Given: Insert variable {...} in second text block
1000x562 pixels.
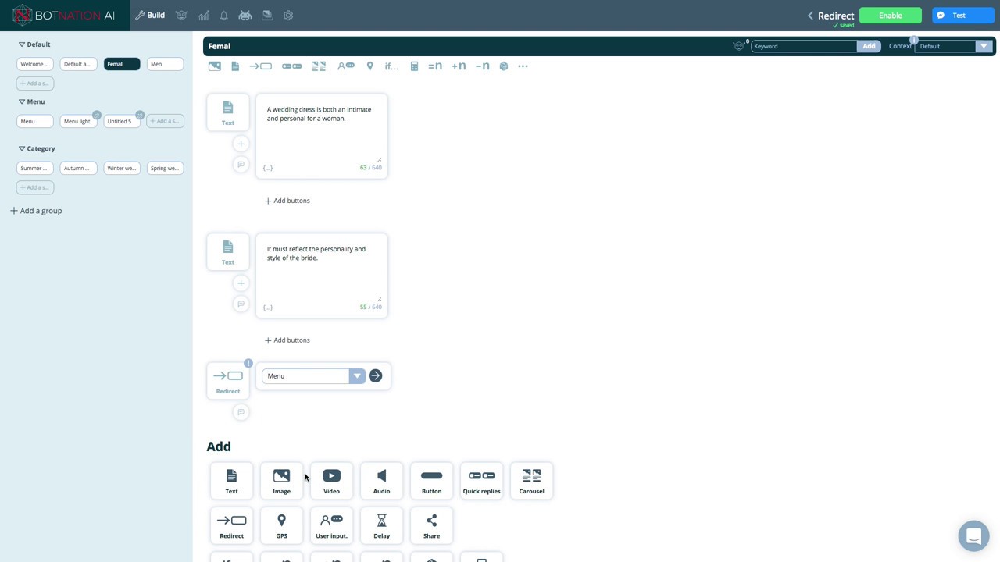Looking at the screenshot, I should click(x=268, y=308).
